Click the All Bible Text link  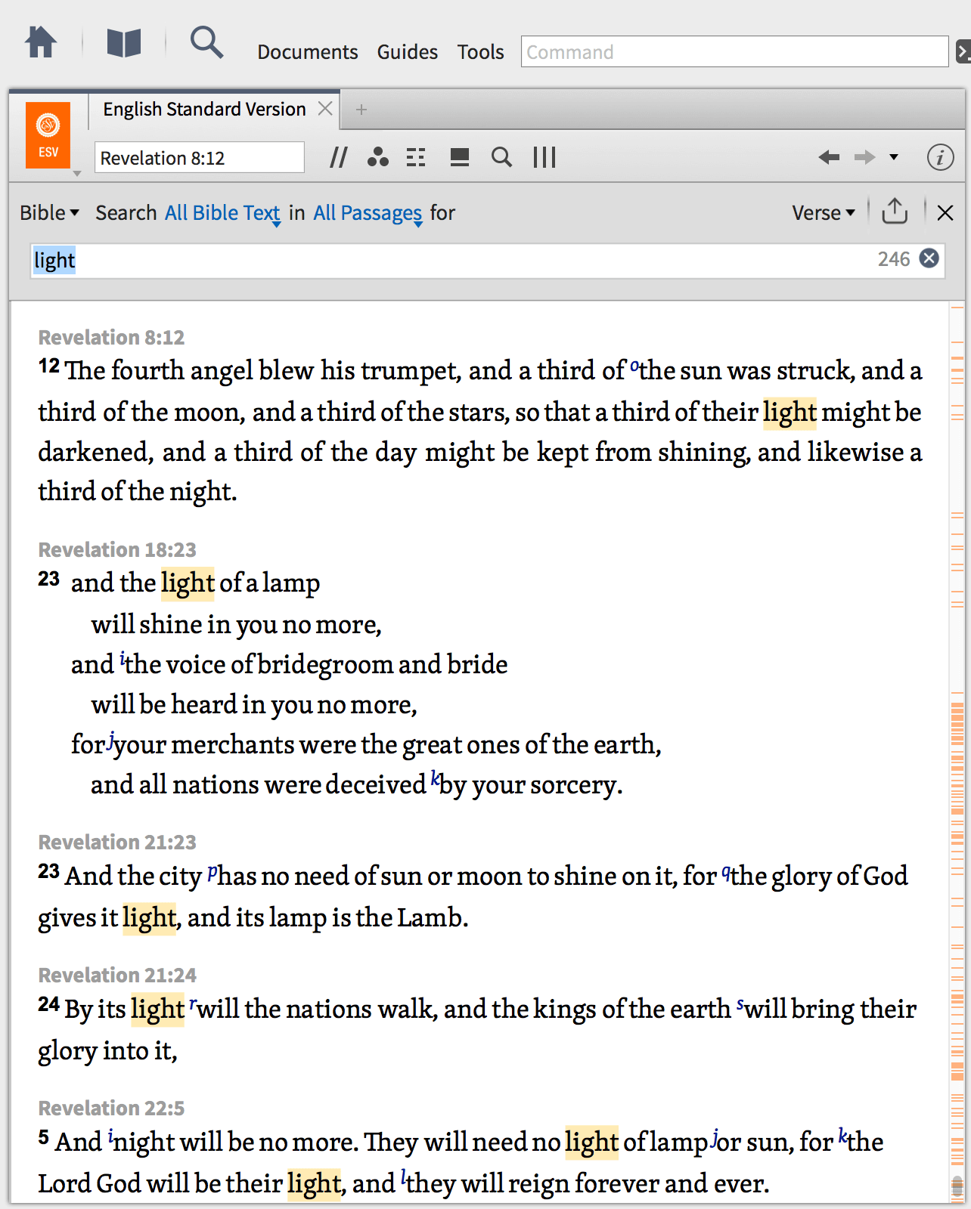click(222, 213)
